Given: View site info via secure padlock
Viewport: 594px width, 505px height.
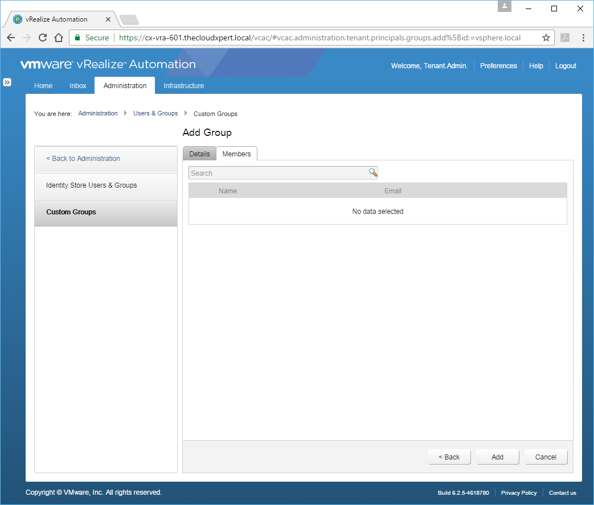Looking at the screenshot, I should click(x=78, y=38).
